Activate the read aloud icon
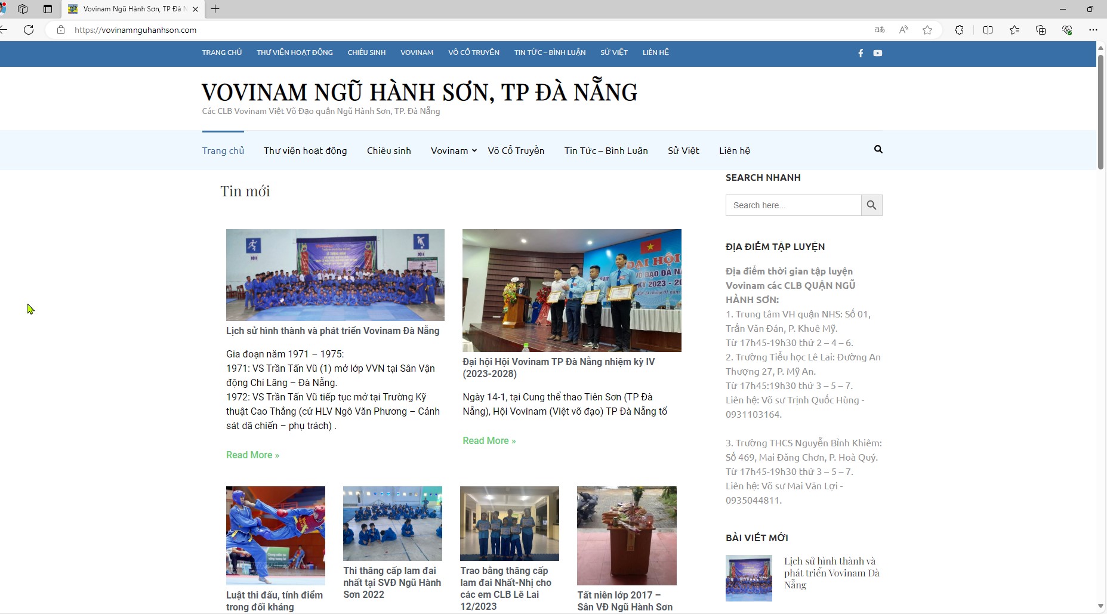Screen dimensions: 1107x614 pyautogui.click(x=904, y=30)
